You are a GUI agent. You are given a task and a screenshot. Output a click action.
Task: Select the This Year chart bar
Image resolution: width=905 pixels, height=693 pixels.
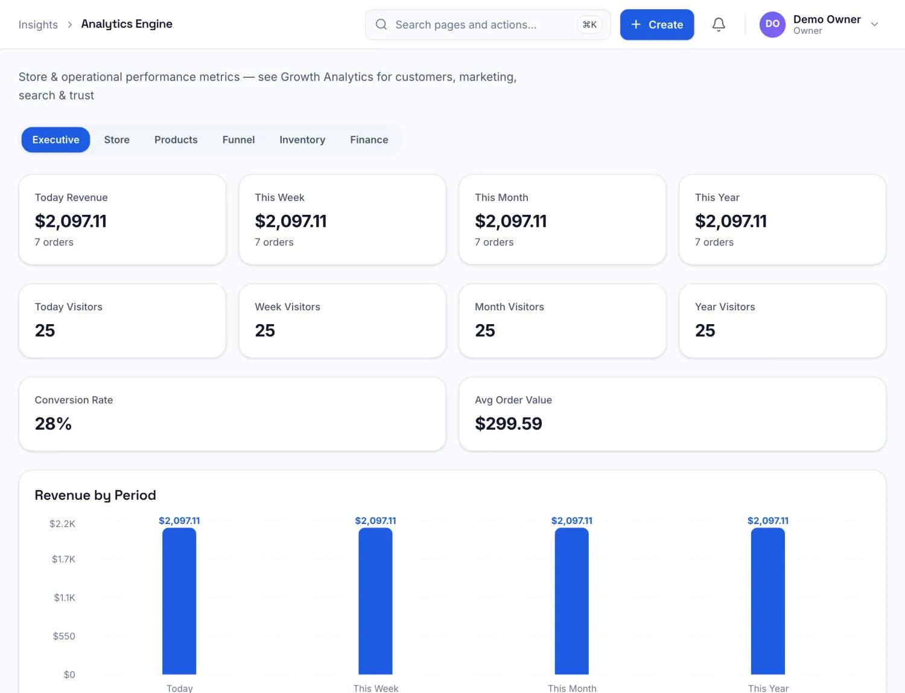(x=768, y=601)
